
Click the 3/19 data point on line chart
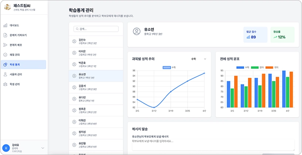tap(171, 92)
